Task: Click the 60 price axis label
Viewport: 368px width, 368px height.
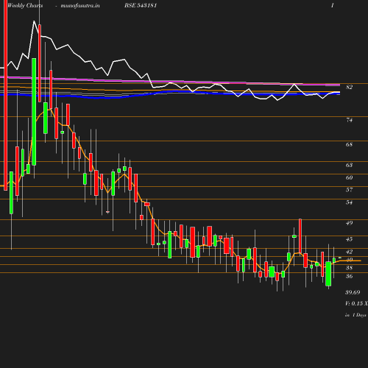Action: (x=349, y=177)
